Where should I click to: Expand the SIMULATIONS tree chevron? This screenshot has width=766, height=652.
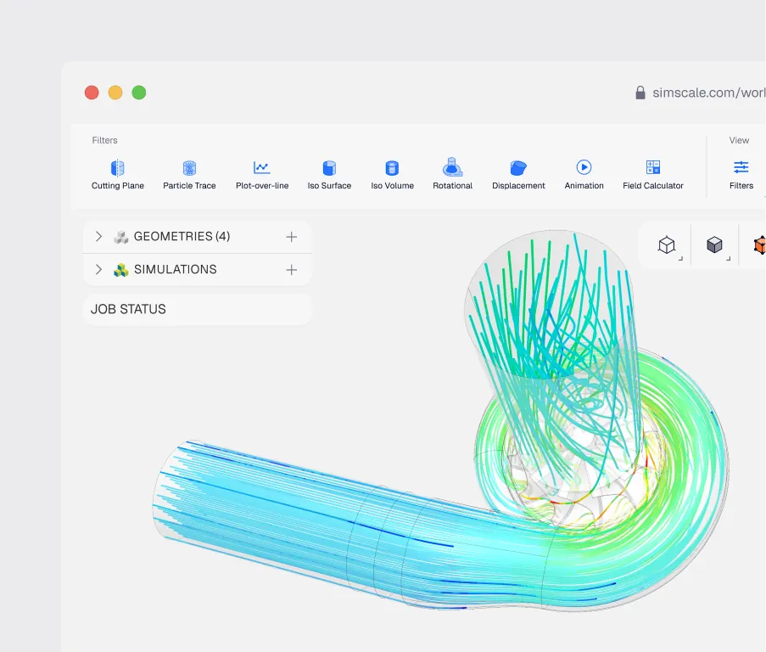[98, 269]
